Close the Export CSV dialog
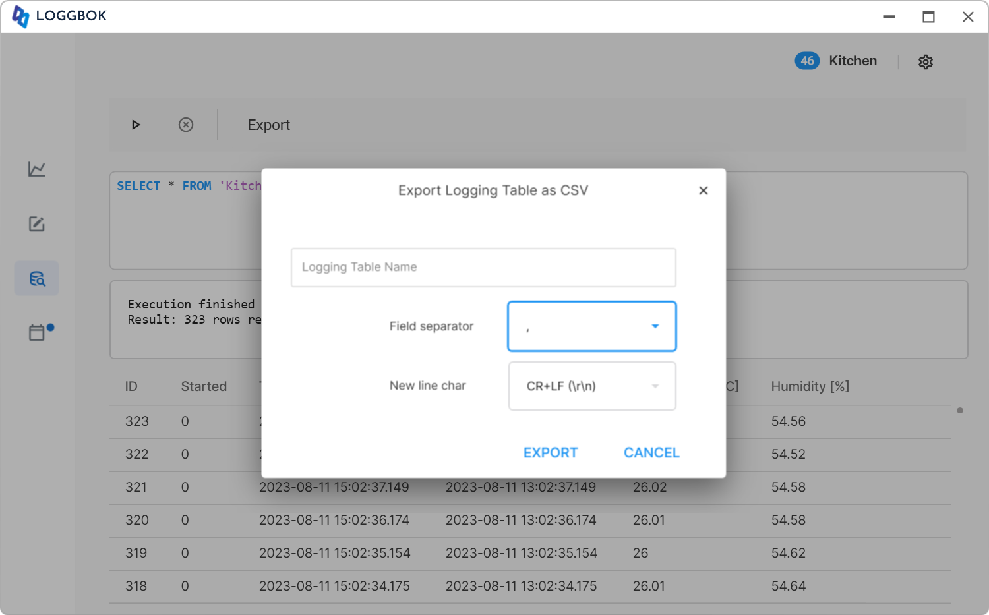Image resolution: width=989 pixels, height=615 pixels. pos(704,190)
